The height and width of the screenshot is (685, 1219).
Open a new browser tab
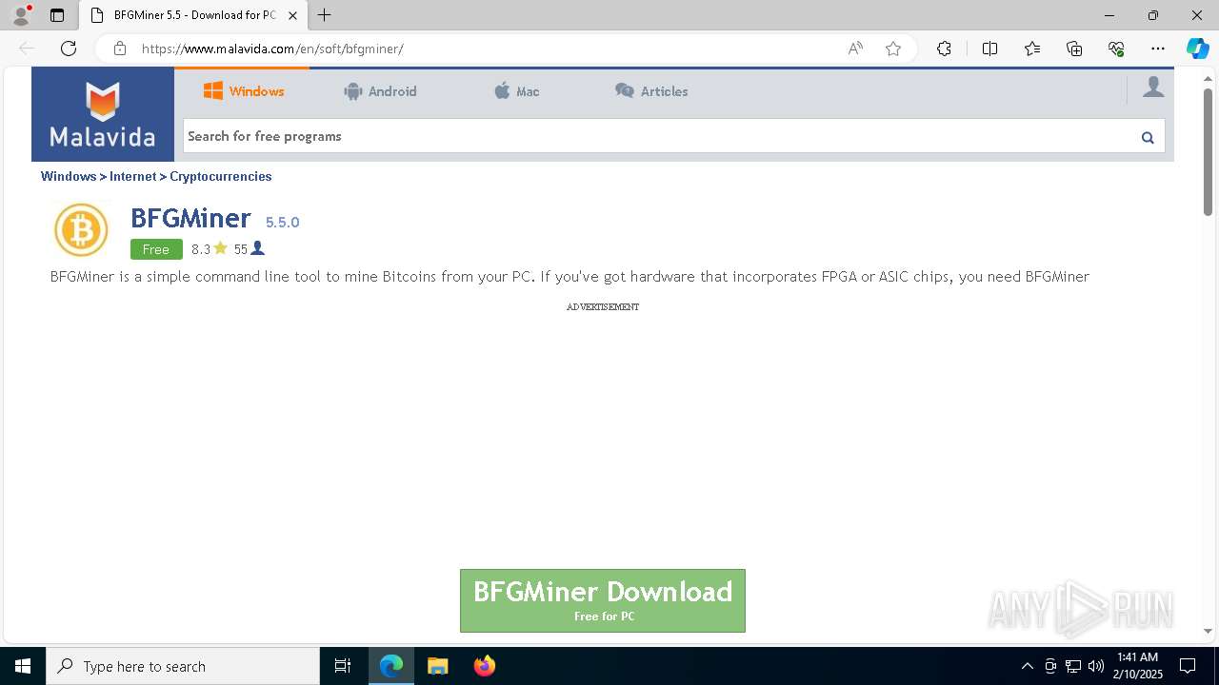325,15
